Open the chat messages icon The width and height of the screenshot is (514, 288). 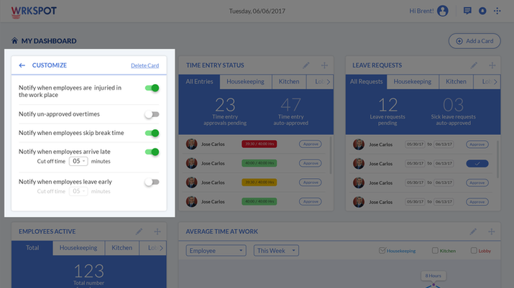467,11
